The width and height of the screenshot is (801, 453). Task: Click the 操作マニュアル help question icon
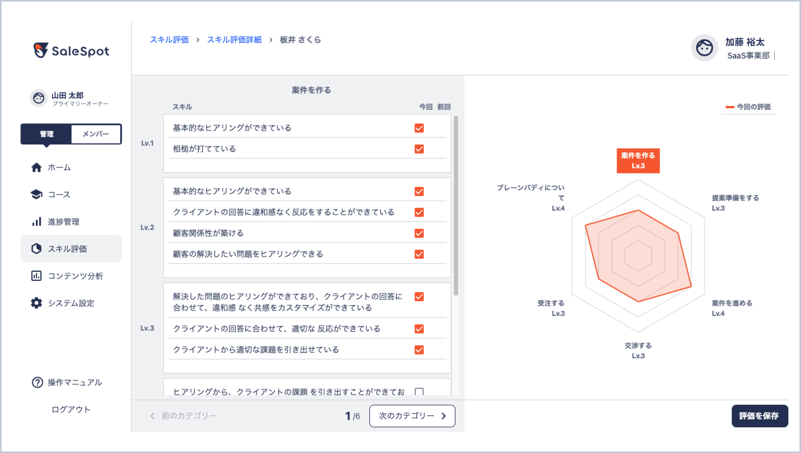tap(37, 382)
